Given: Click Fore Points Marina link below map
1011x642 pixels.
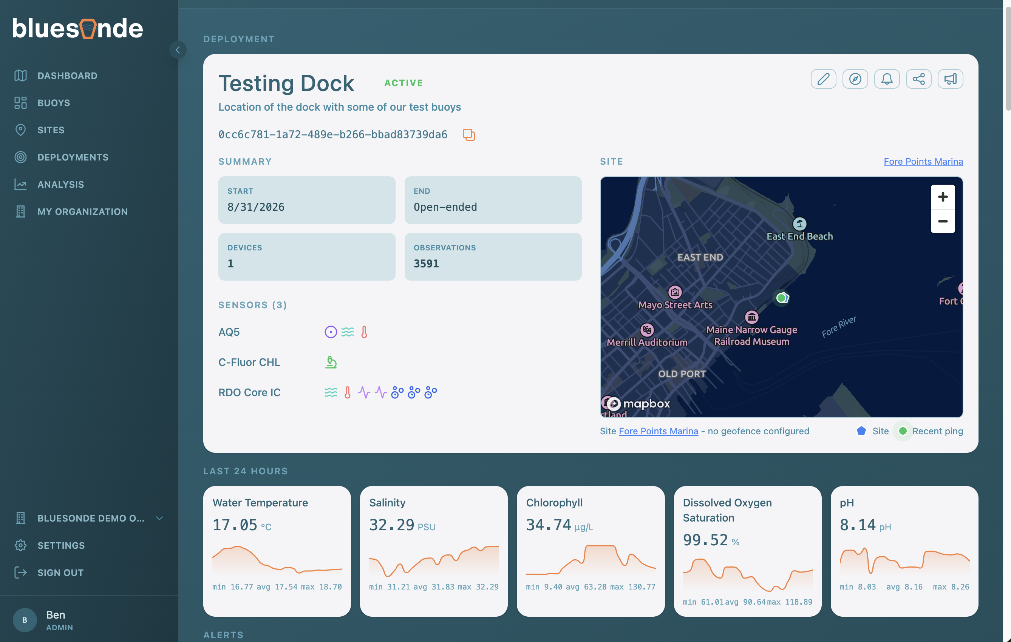Looking at the screenshot, I should click(x=658, y=431).
